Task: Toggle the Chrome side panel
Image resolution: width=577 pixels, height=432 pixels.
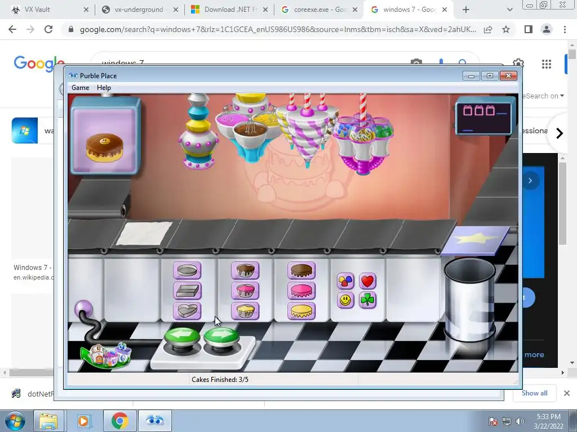Action: click(x=529, y=29)
